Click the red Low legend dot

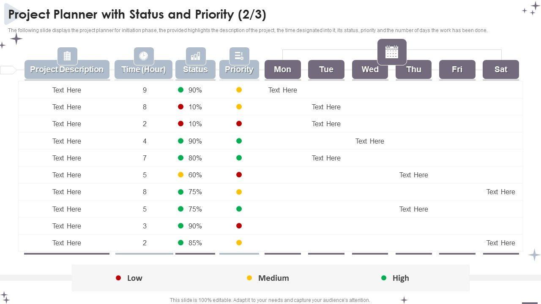point(118,278)
